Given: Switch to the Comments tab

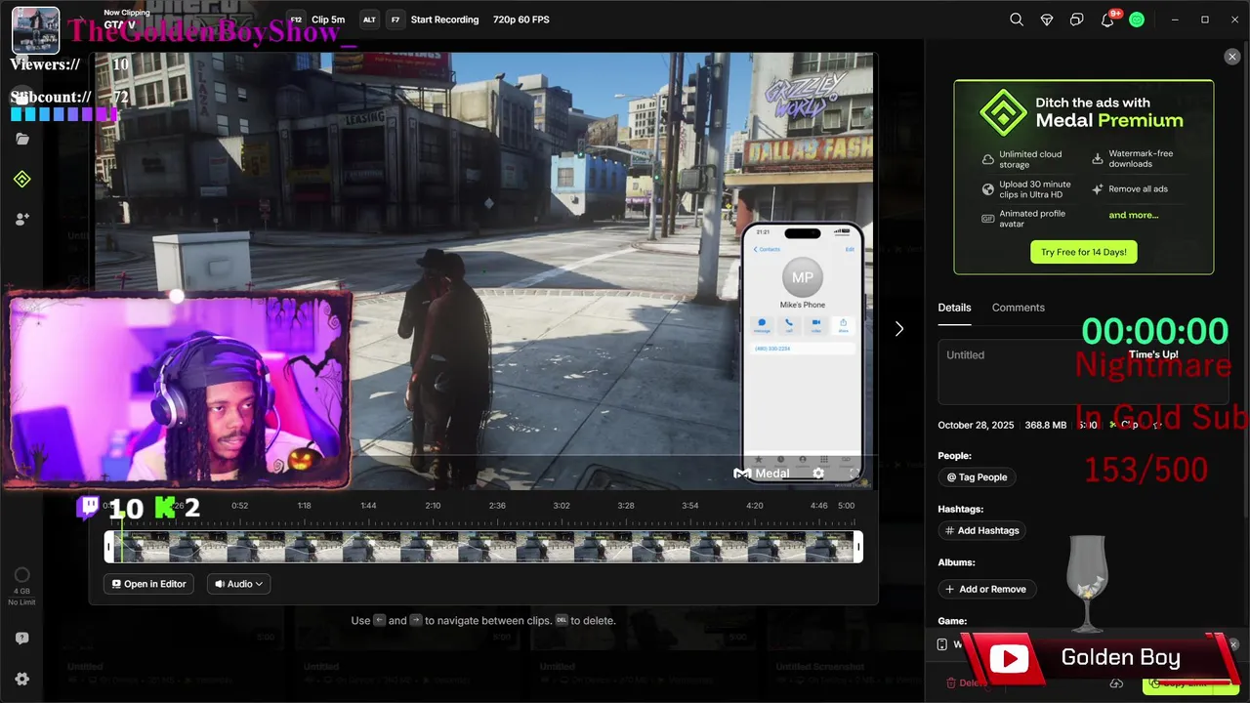Looking at the screenshot, I should (x=1019, y=308).
